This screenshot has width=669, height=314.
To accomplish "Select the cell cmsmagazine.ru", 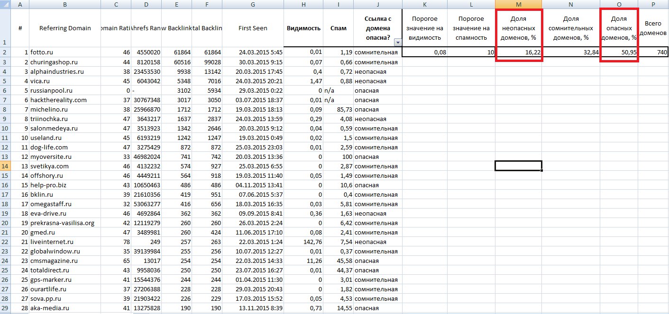I will tap(64, 261).
